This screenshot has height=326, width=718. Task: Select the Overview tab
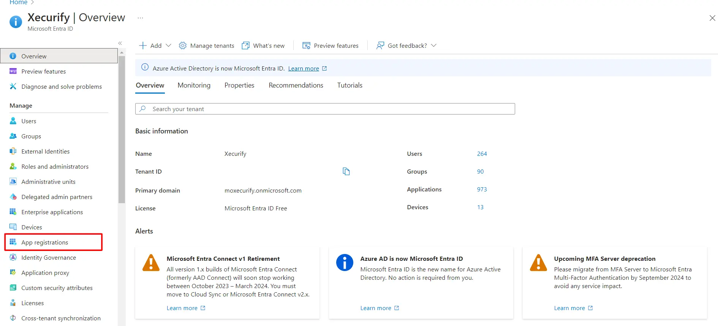(x=150, y=85)
